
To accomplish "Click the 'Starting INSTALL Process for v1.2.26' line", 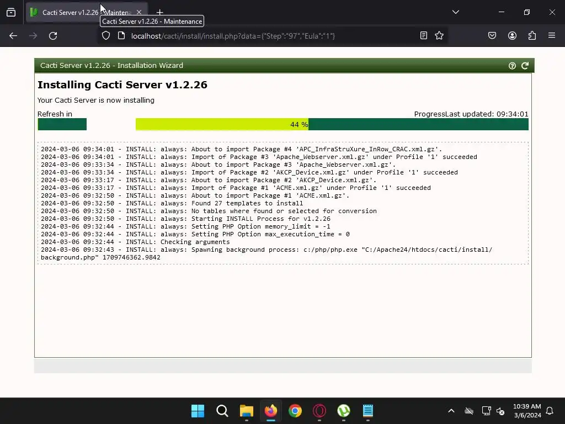I will [185, 219].
